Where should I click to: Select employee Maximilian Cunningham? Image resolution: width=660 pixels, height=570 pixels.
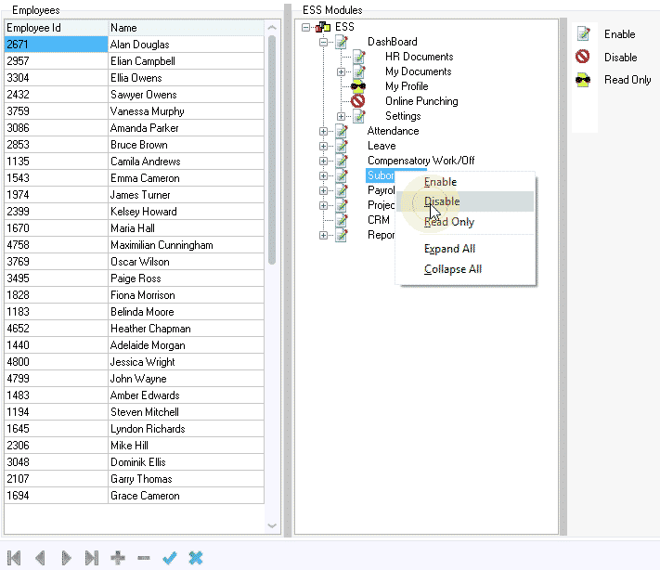pos(135,245)
